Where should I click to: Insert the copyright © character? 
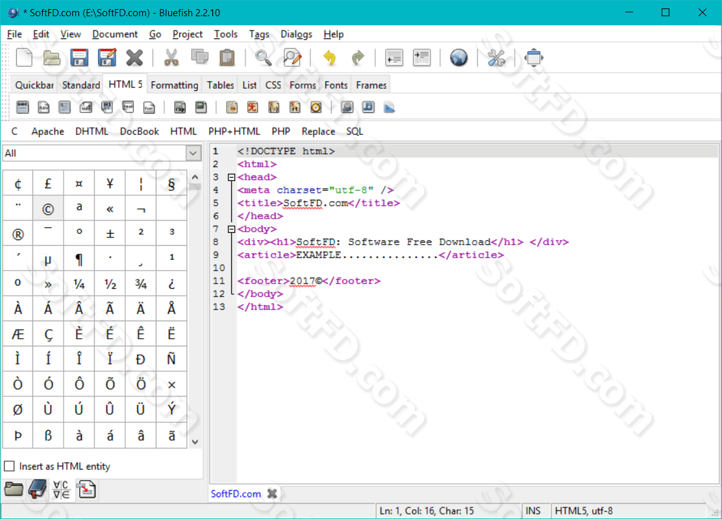[48, 209]
